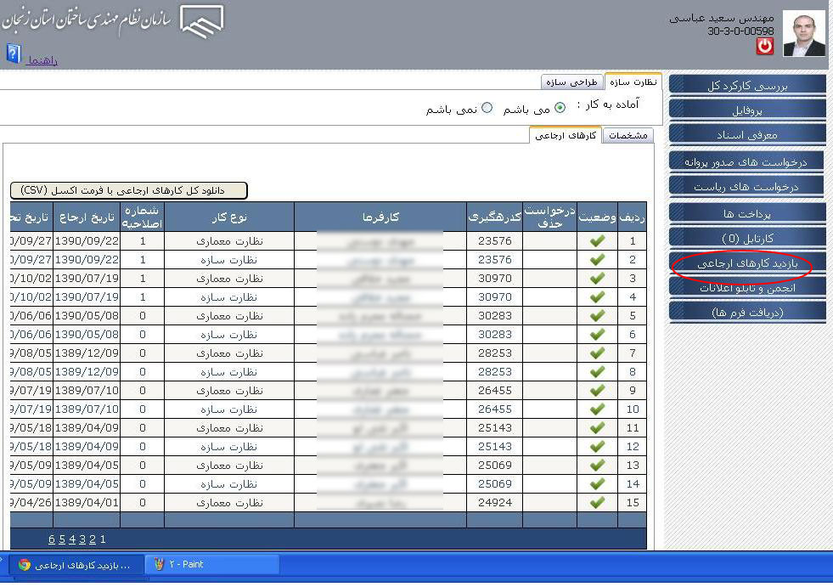Click green check status in row 4
The height and width of the screenshot is (587, 833).
[x=597, y=296]
